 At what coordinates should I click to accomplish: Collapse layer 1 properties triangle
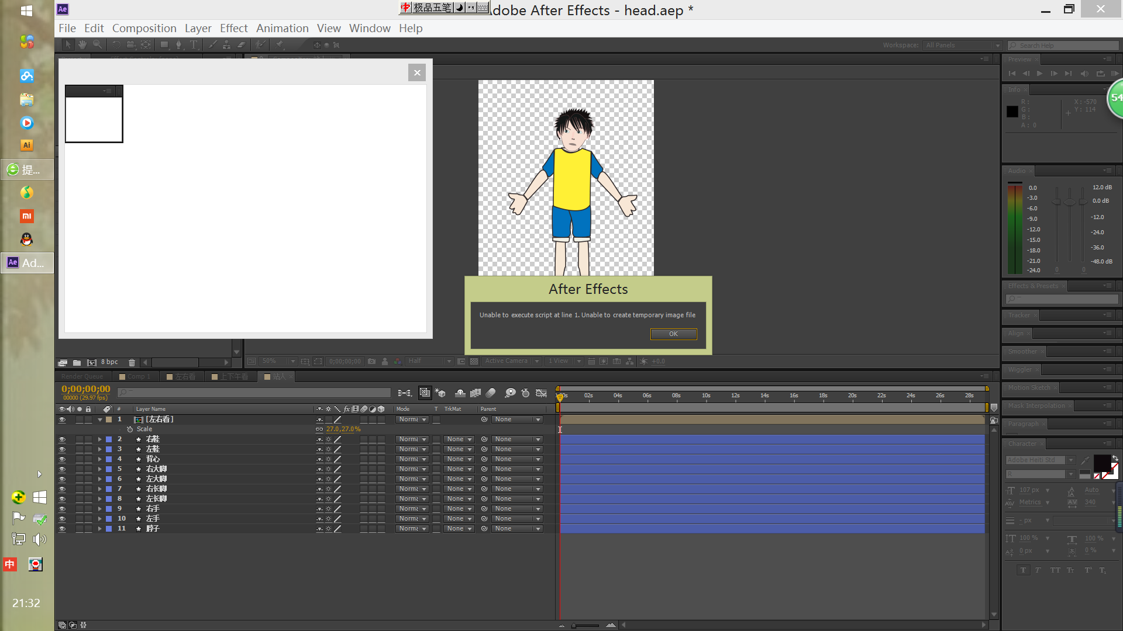(100, 419)
